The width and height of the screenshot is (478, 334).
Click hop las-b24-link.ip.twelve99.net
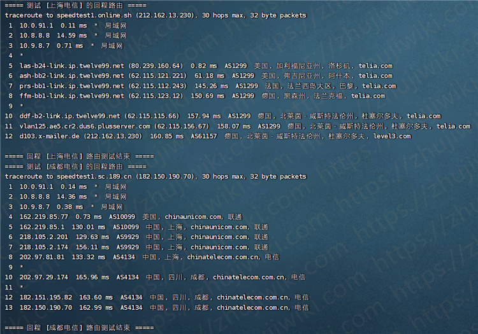pos(71,66)
